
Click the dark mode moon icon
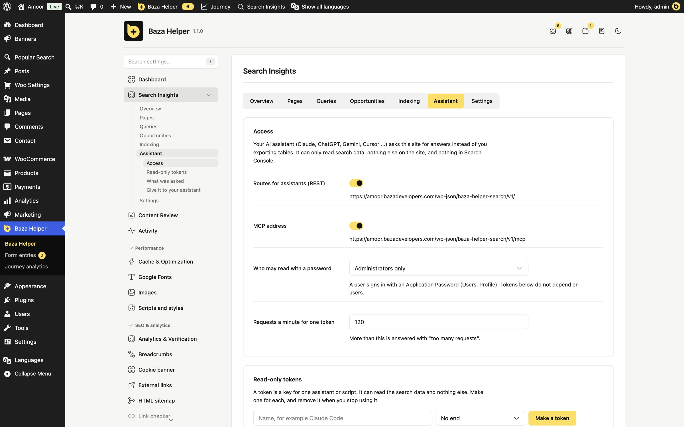point(618,31)
